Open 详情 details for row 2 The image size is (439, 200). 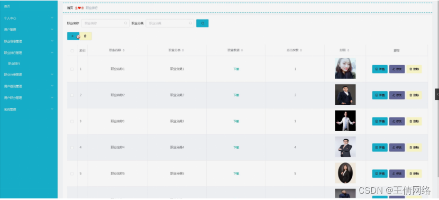(380, 95)
